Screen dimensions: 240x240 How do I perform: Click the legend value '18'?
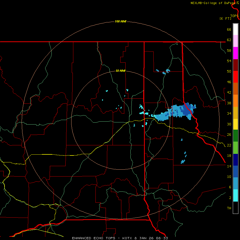pyautogui.click(x=229, y=156)
